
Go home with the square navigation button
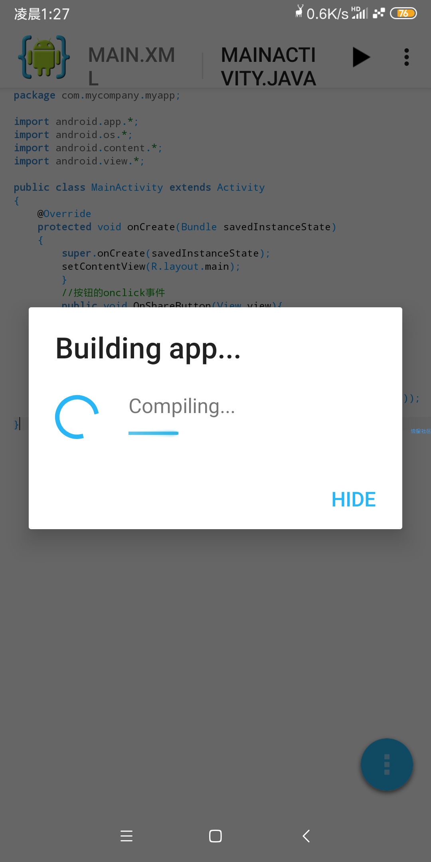coord(215,836)
